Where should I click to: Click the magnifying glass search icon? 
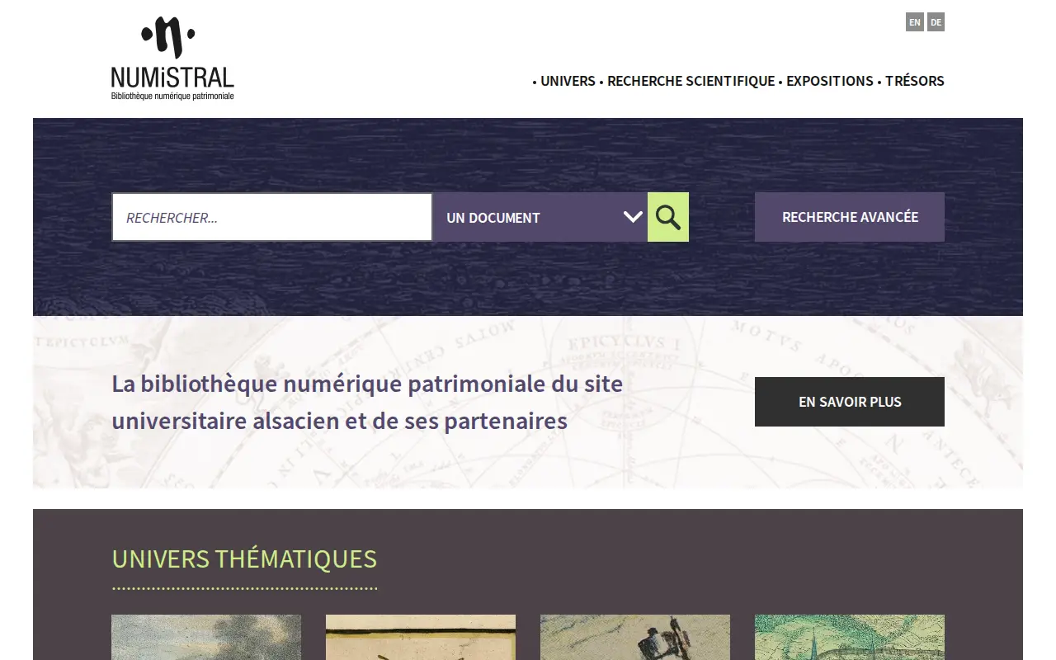pos(668,217)
